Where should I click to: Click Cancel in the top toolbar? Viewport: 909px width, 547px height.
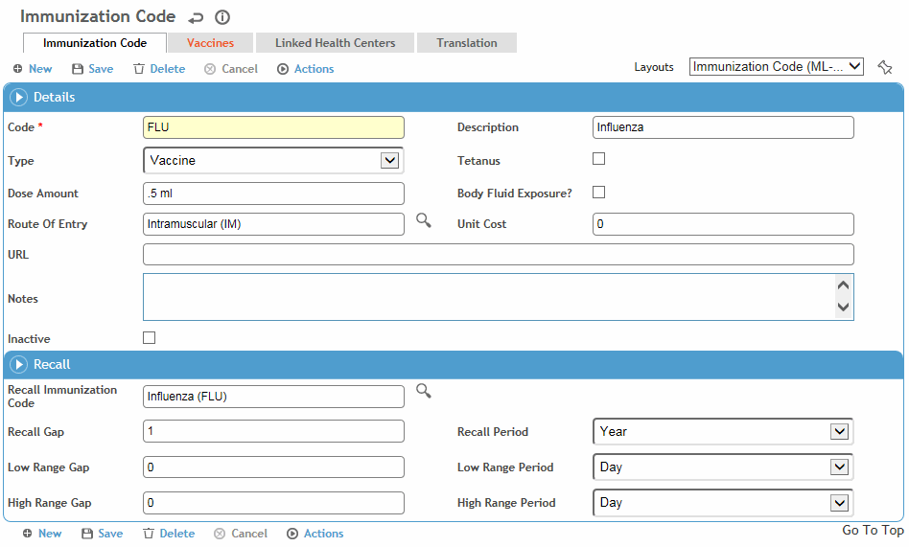(x=231, y=69)
